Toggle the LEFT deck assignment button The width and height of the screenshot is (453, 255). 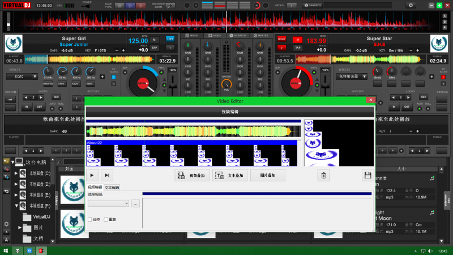point(170,39)
